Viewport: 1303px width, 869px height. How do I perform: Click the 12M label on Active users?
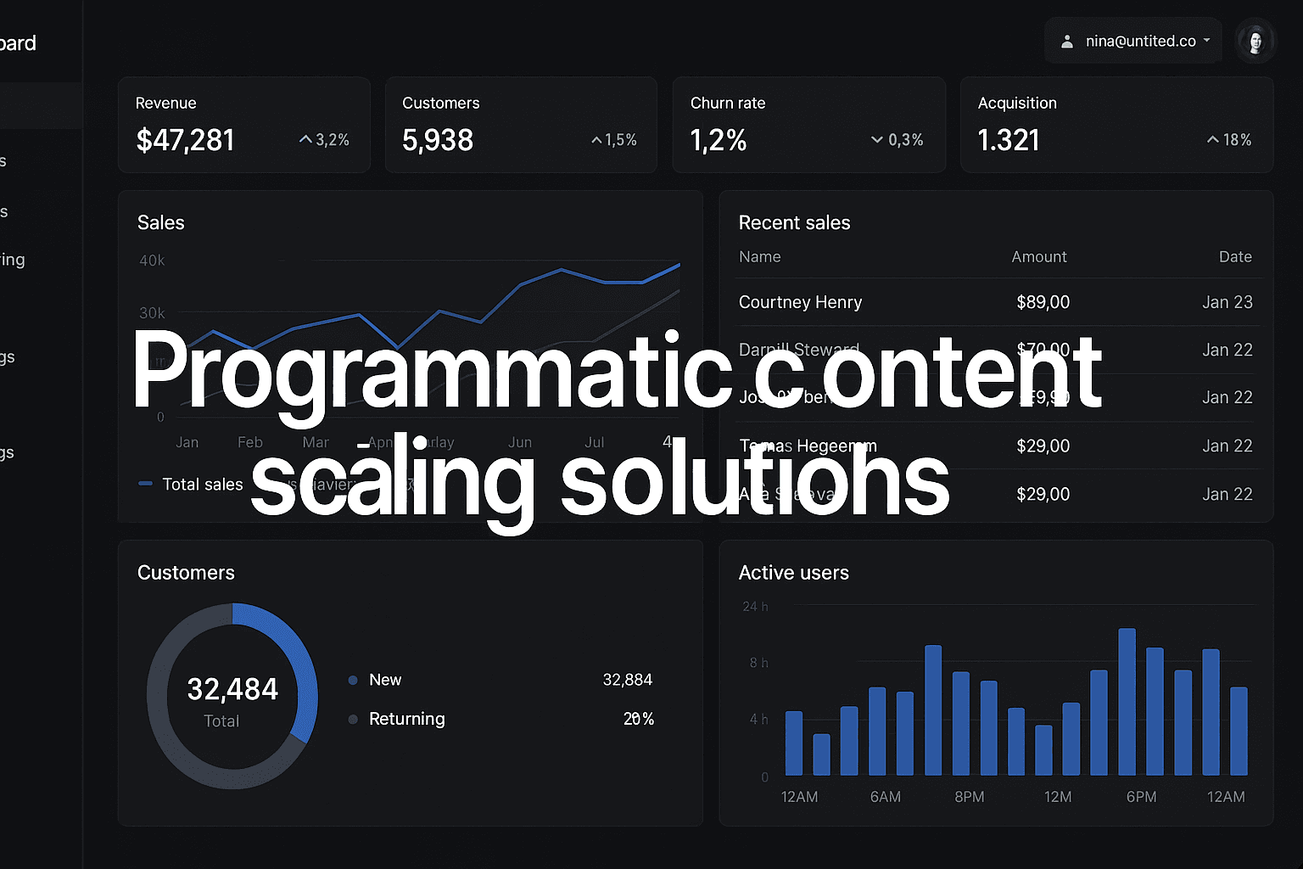tap(1058, 797)
